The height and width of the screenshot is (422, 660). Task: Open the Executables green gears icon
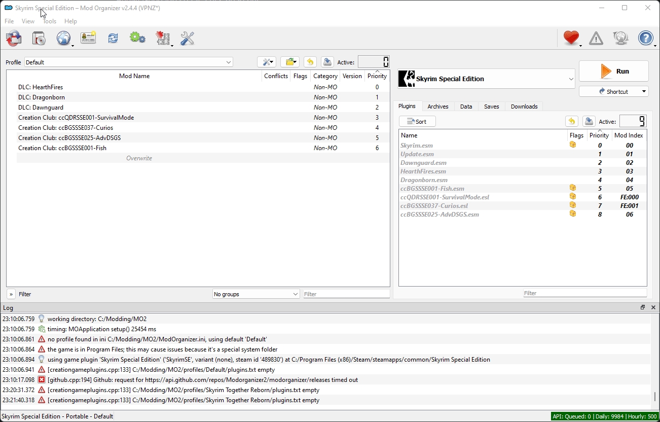[137, 39]
